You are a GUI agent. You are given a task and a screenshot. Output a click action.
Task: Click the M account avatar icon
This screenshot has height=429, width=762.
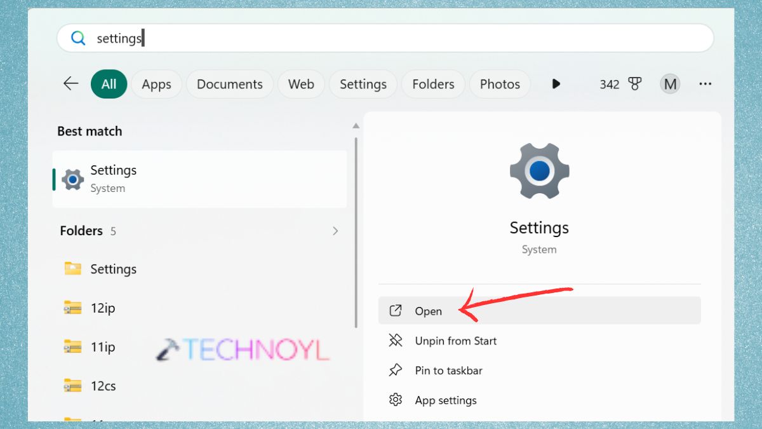(x=670, y=83)
